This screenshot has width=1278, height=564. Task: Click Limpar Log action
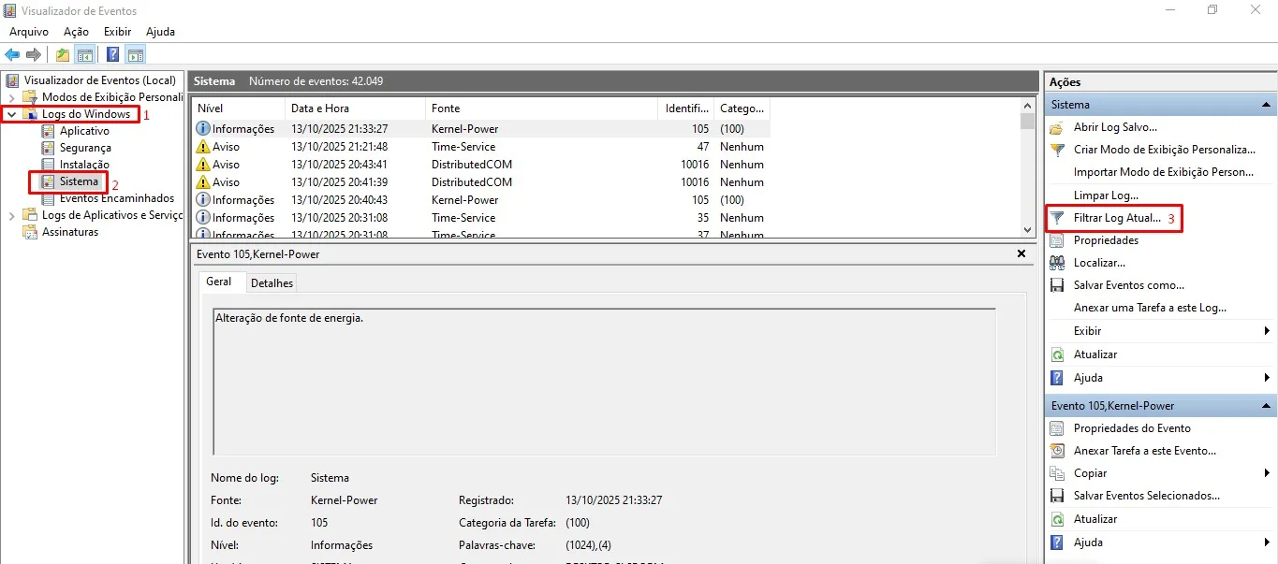(x=1106, y=195)
